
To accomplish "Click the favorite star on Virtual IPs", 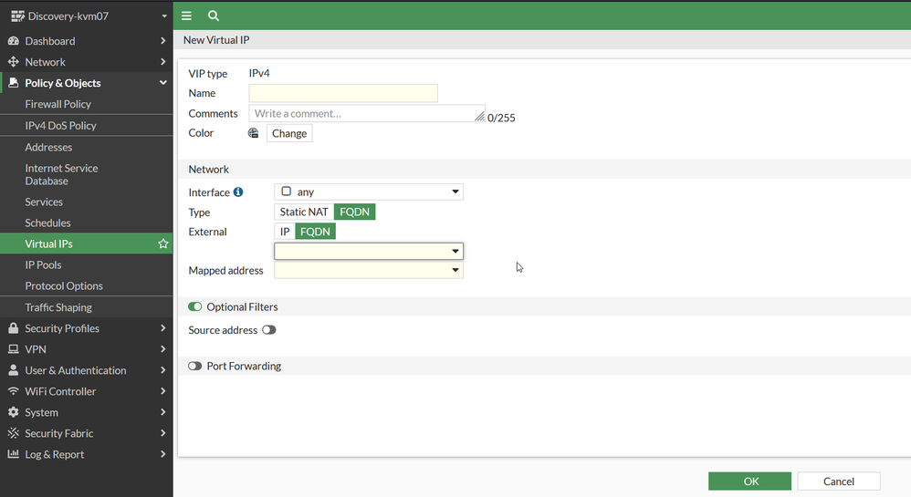I will tap(163, 243).
